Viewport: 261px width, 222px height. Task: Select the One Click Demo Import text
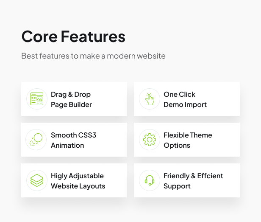click(185, 99)
